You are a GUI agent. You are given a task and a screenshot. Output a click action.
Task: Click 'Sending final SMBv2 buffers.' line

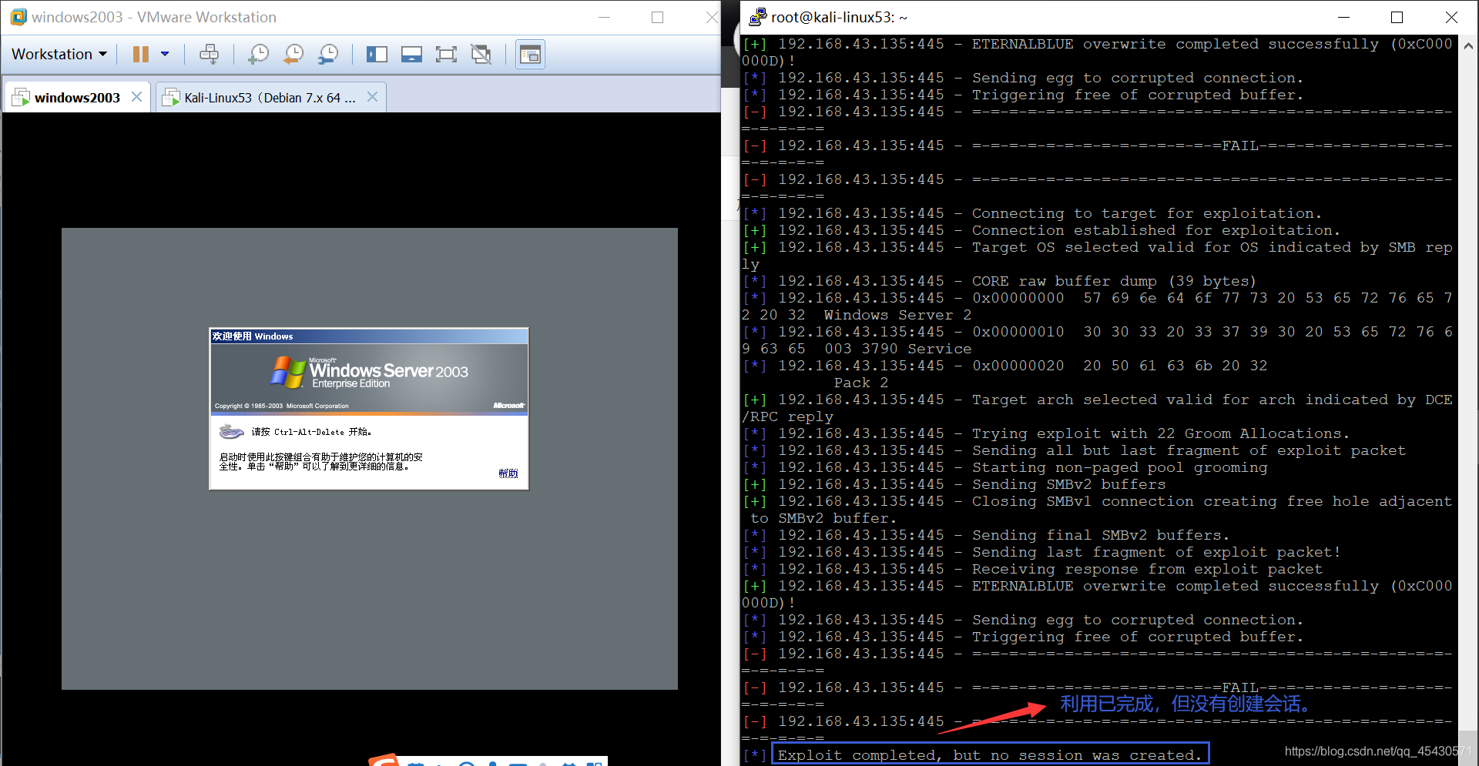(1100, 535)
